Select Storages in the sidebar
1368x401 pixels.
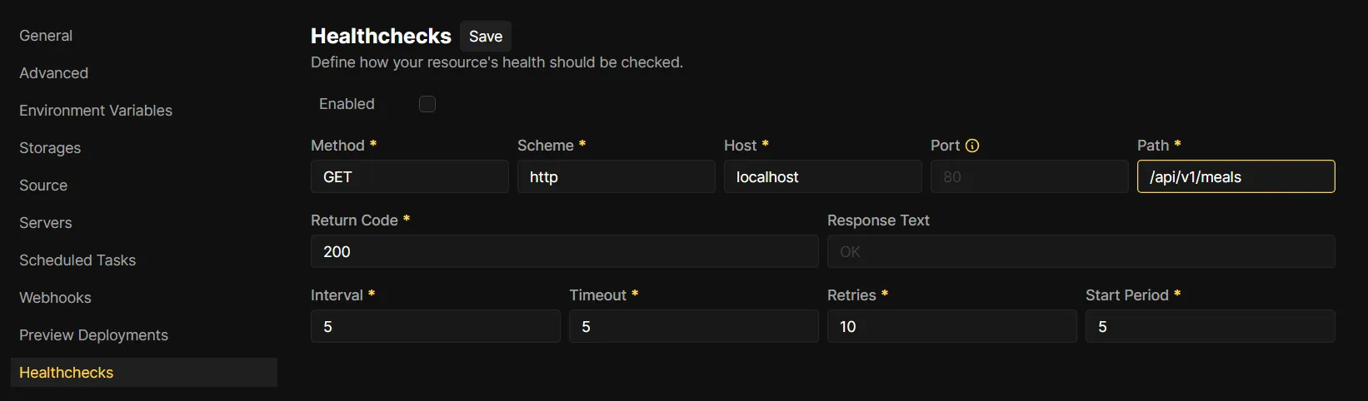pyautogui.click(x=50, y=148)
